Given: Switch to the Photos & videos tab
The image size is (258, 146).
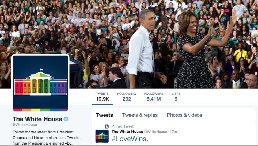Looking at the screenshot, I should pos(184,115).
